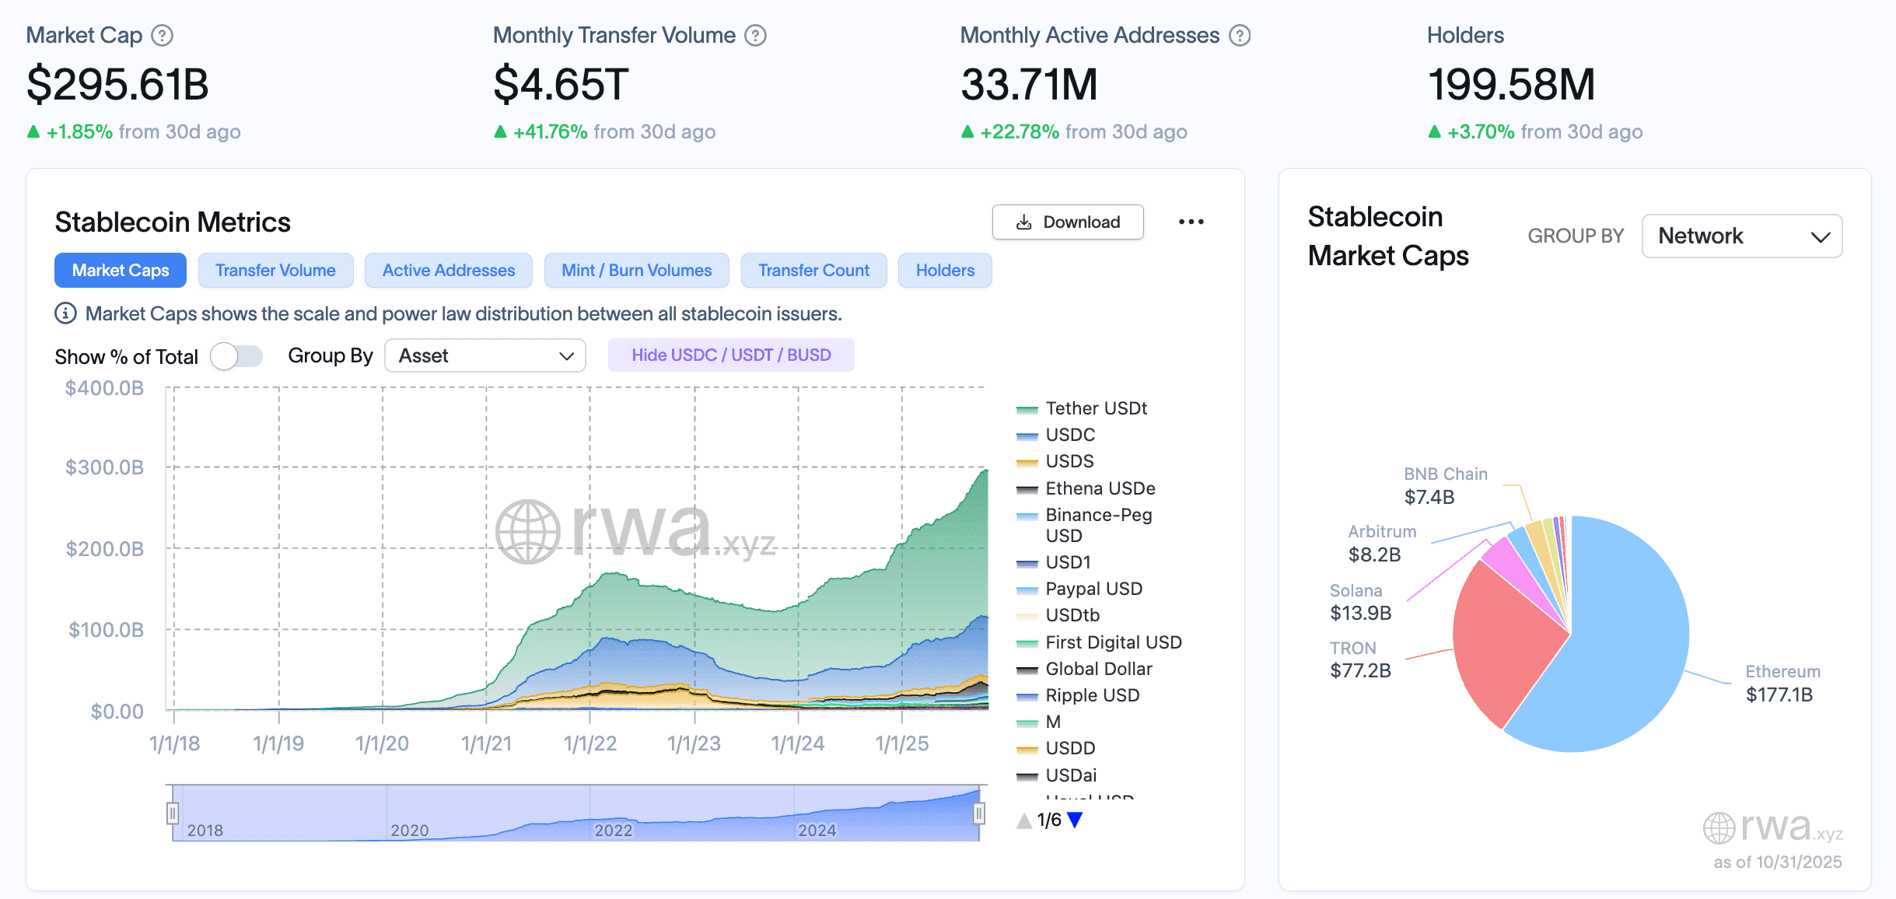Click the right range slider handle

tap(979, 813)
